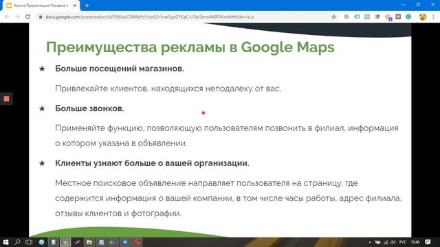Image resolution: width=440 pixels, height=247 pixels.
Task: Reload the page with the refresh icon
Action: (27, 16)
